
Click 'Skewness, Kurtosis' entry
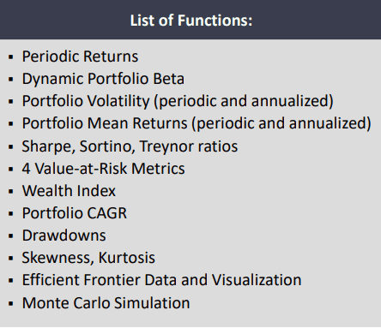(88, 258)
